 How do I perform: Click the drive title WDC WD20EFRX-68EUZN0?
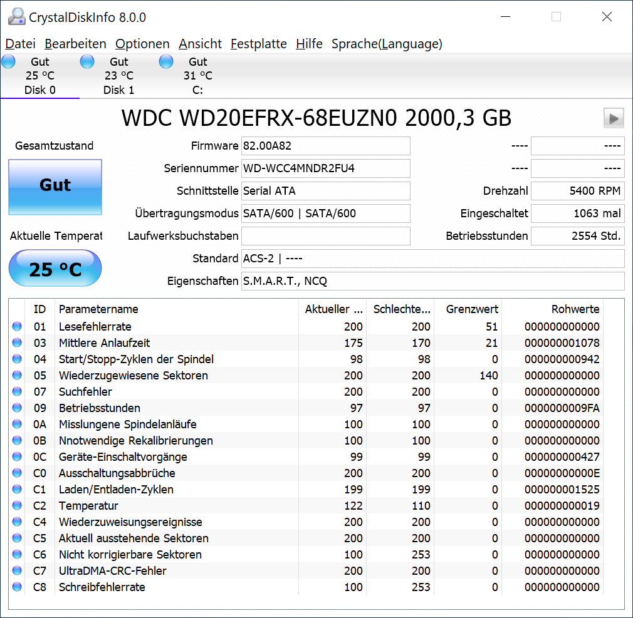[259, 118]
